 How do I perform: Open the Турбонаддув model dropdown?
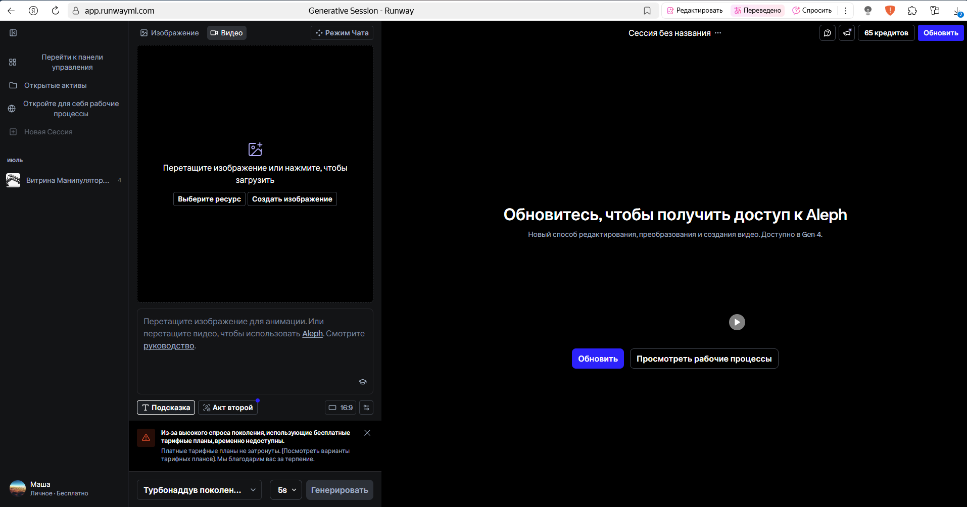199,490
